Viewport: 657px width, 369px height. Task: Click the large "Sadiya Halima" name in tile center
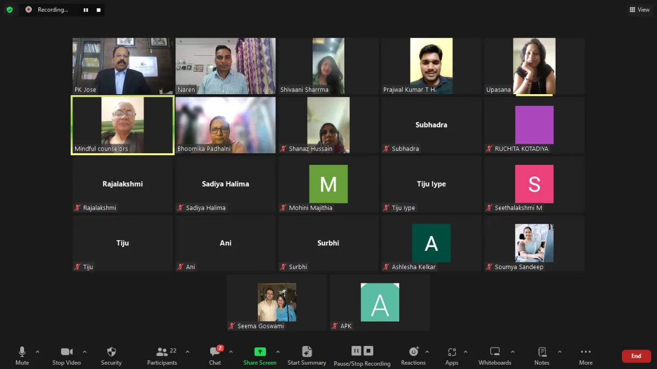[226, 184]
